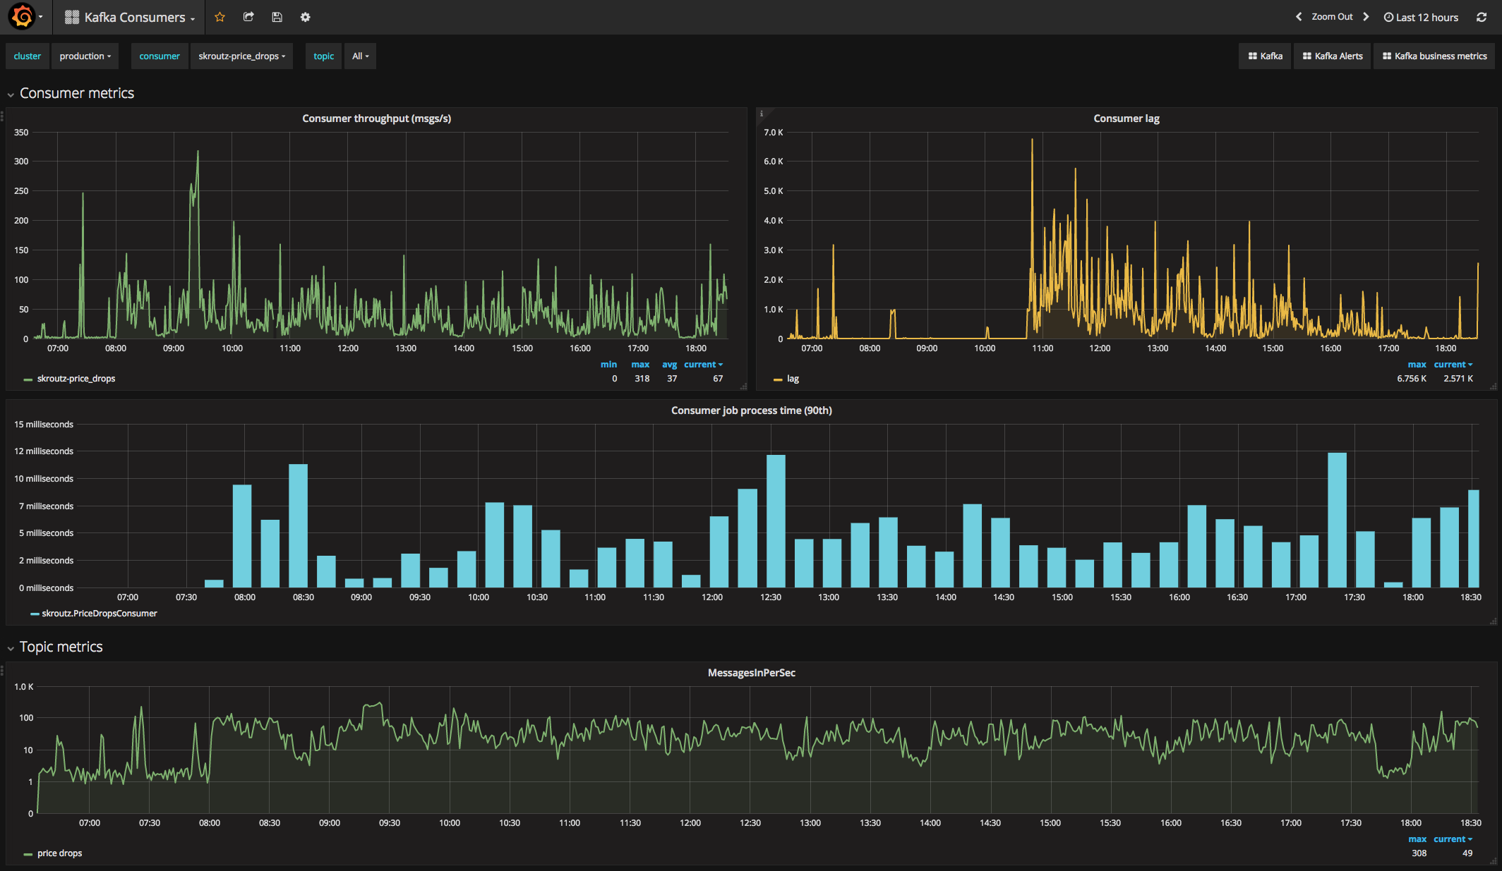Star the Kafka Consumers dashboard

tap(220, 17)
